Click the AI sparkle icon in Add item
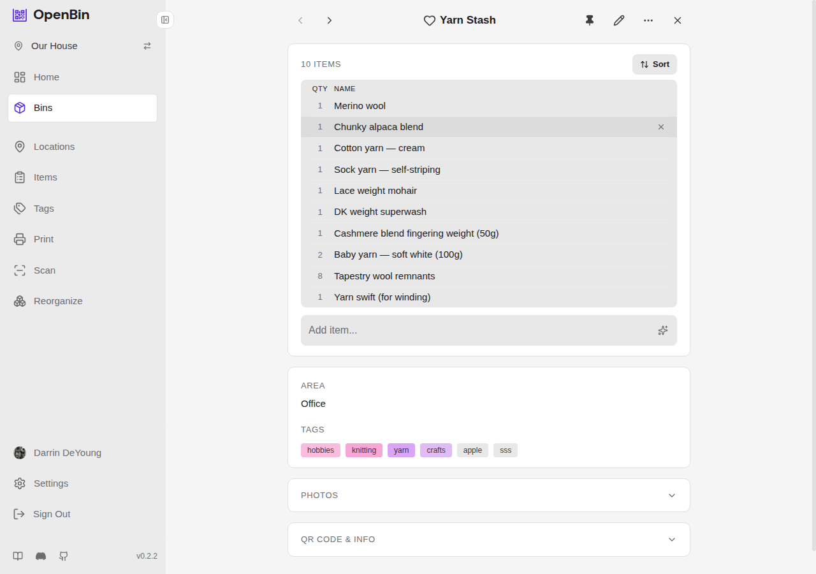 [x=663, y=330]
